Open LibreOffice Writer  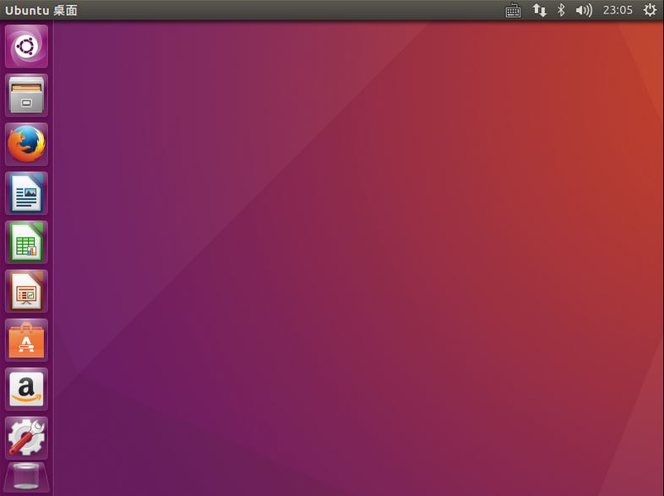26,193
